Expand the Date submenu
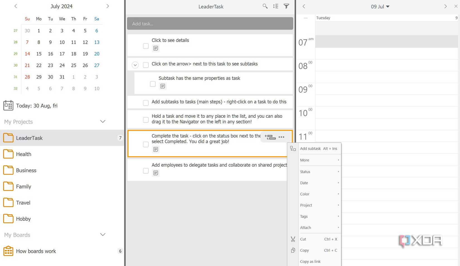Viewport: 460px width, 266px height. pyautogui.click(x=320, y=183)
